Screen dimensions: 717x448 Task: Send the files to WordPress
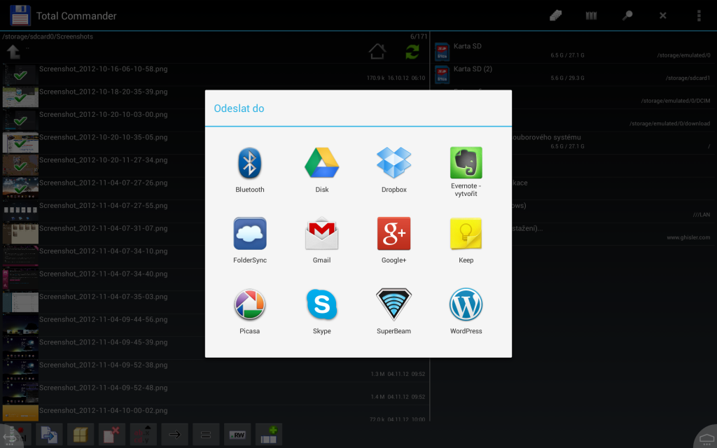[466, 311]
